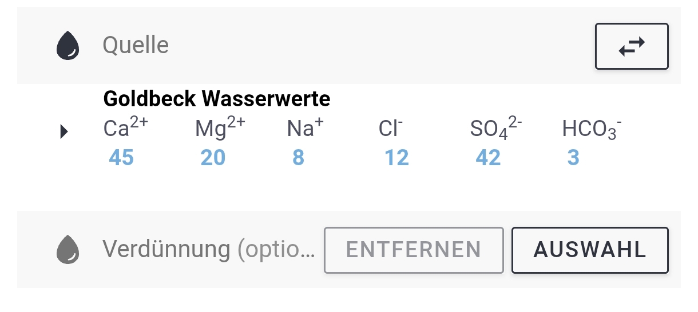698x312 pixels.
Task: Click the Ca2+ ion label
Action: point(125,129)
